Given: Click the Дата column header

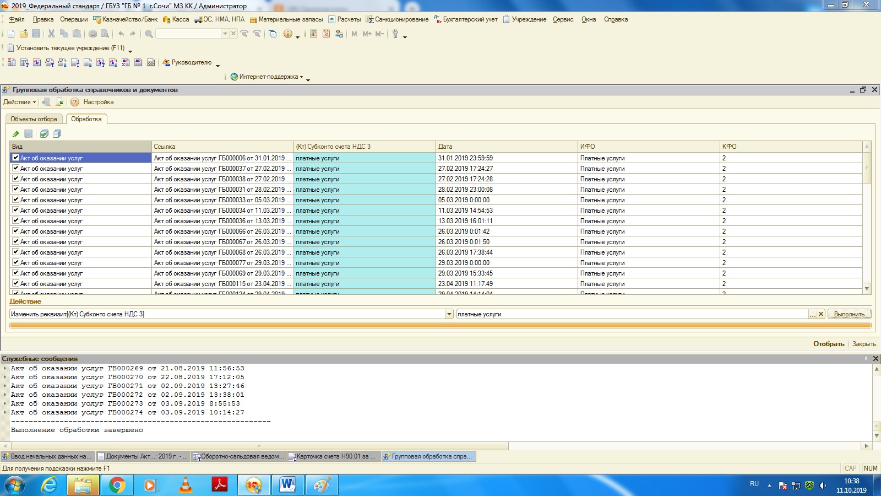Looking at the screenshot, I should (x=507, y=147).
